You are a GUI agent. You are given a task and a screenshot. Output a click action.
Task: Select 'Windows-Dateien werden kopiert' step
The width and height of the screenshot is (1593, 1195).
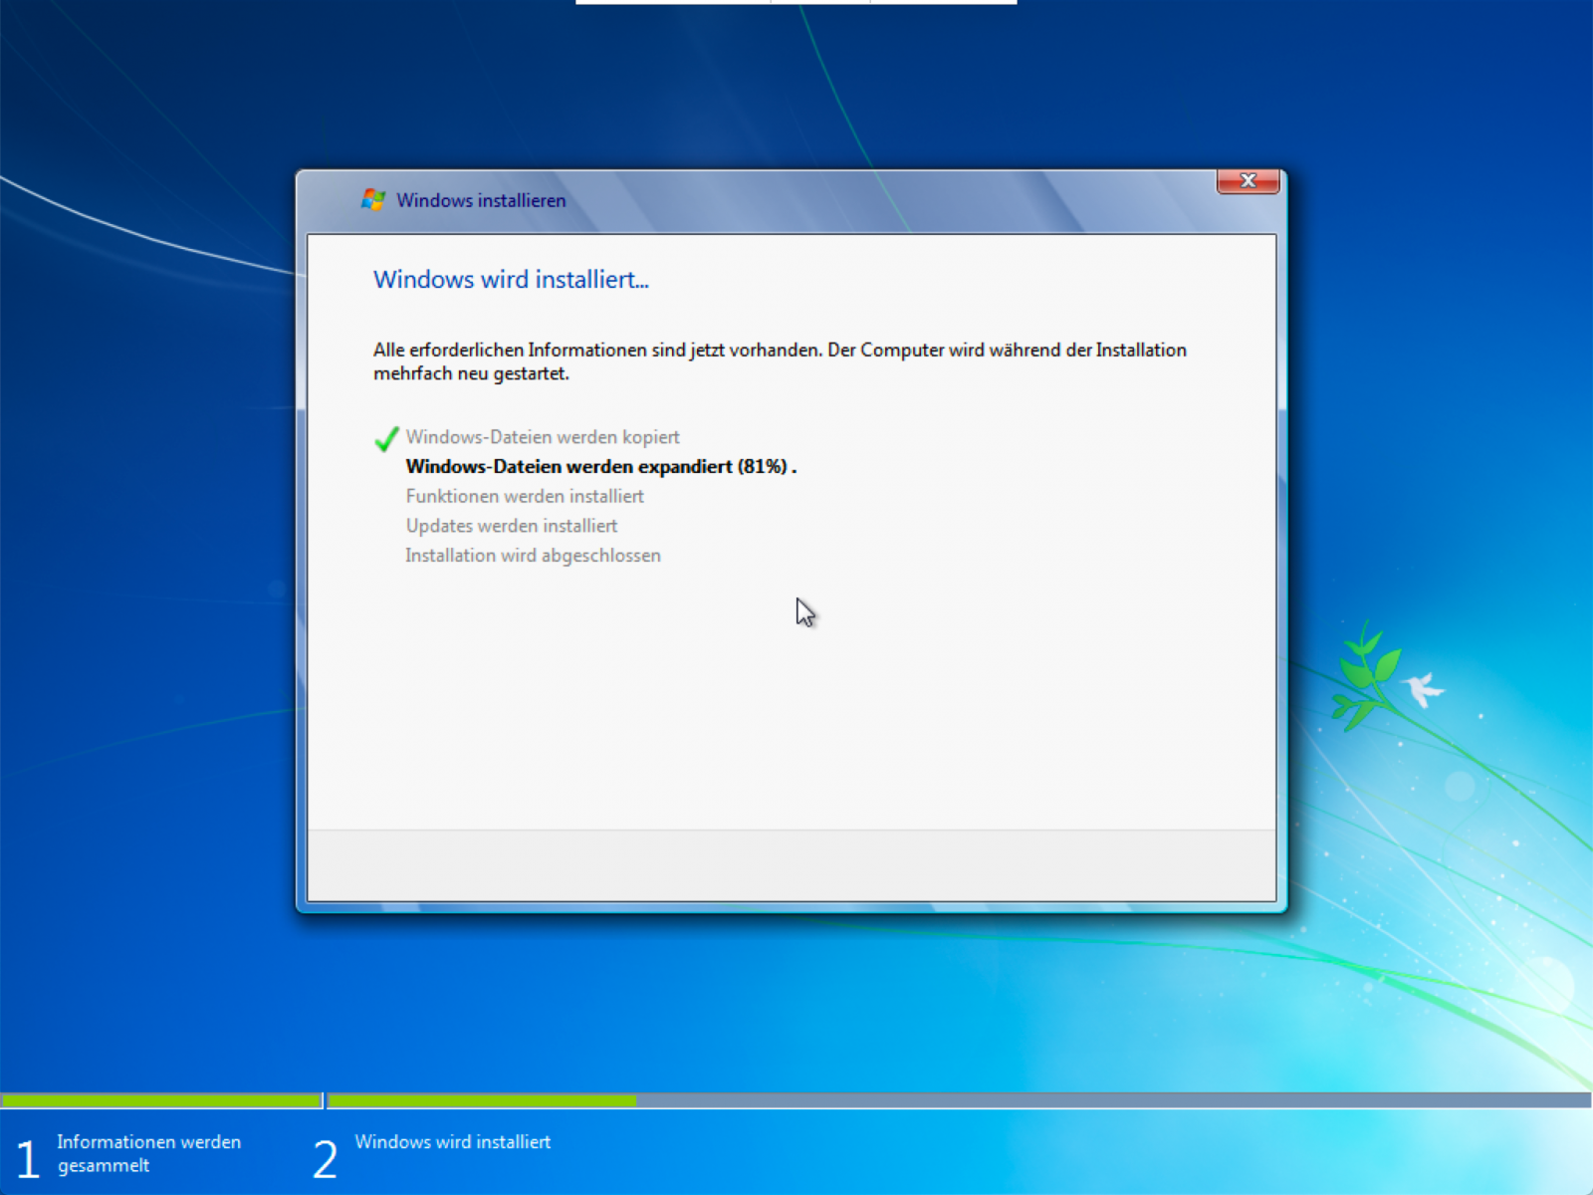pos(543,437)
